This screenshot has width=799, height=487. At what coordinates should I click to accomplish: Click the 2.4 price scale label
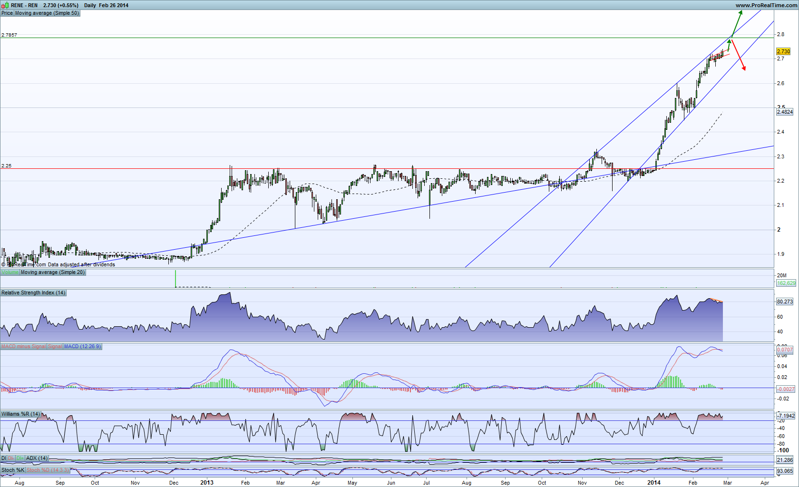(780, 132)
